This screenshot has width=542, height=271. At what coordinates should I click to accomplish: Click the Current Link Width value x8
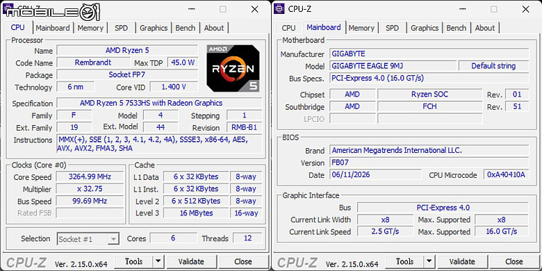[x=385, y=220]
